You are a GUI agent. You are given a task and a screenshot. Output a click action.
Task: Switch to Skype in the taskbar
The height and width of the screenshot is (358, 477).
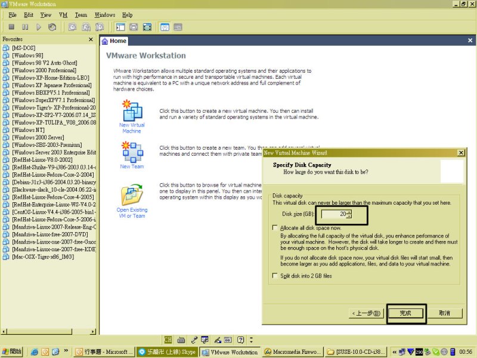pos(166,352)
